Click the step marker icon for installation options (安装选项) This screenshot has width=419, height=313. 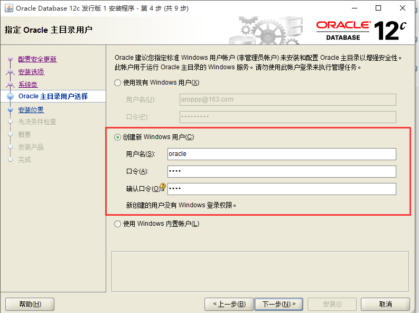pyautogui.click(x=10, y=71)
